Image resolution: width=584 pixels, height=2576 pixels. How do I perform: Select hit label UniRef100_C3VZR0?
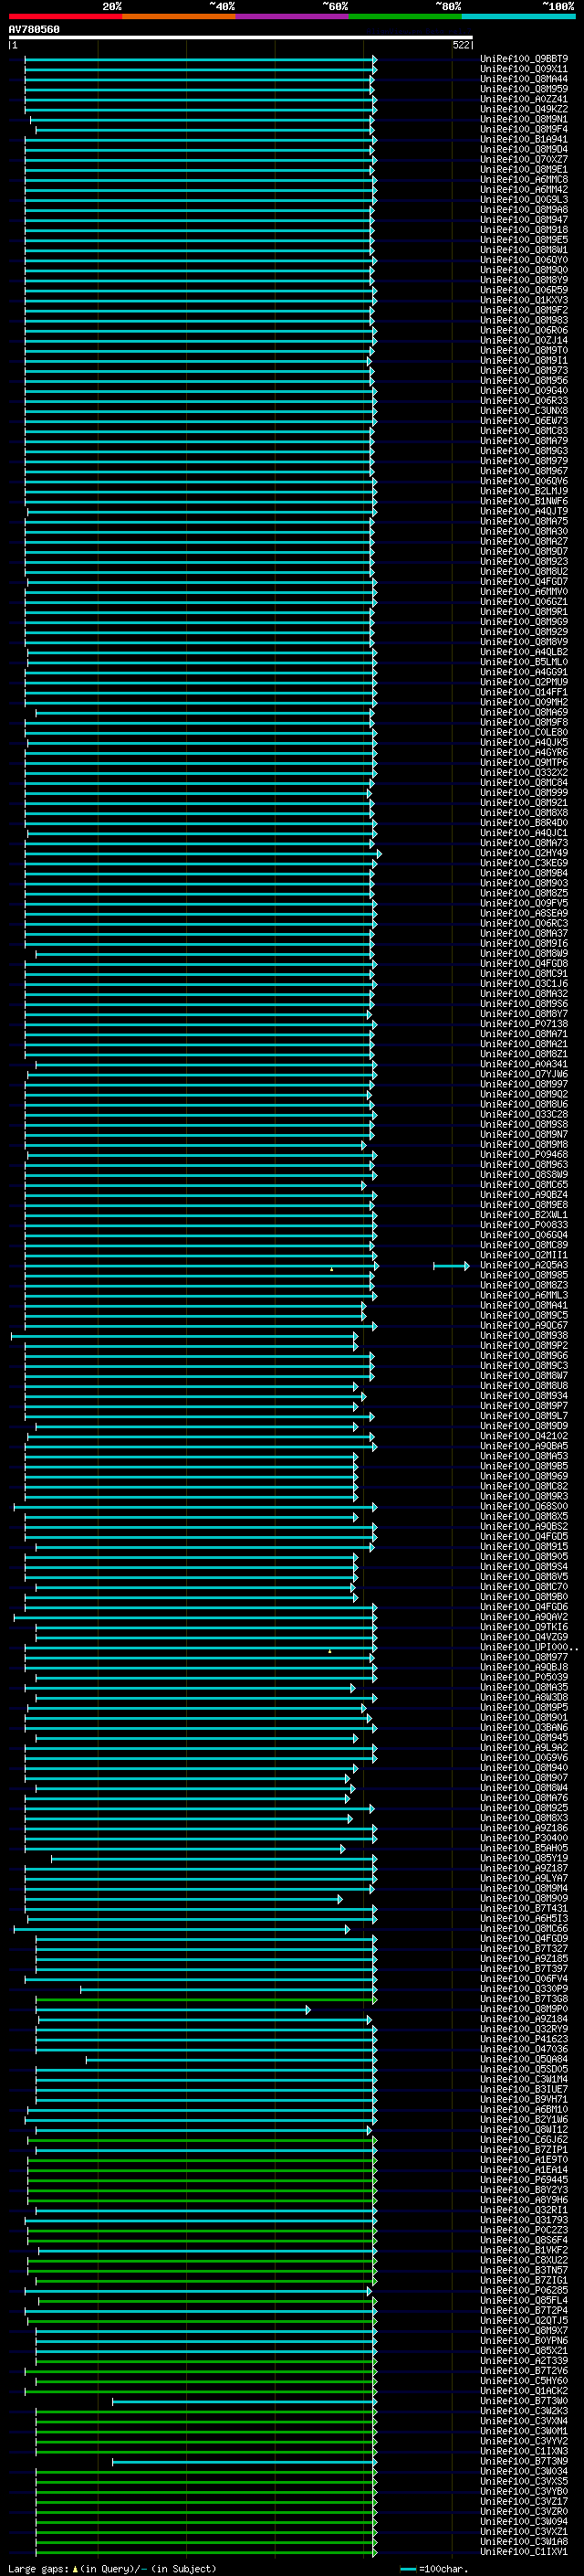pyautogui.click(x=524, y=2512)
